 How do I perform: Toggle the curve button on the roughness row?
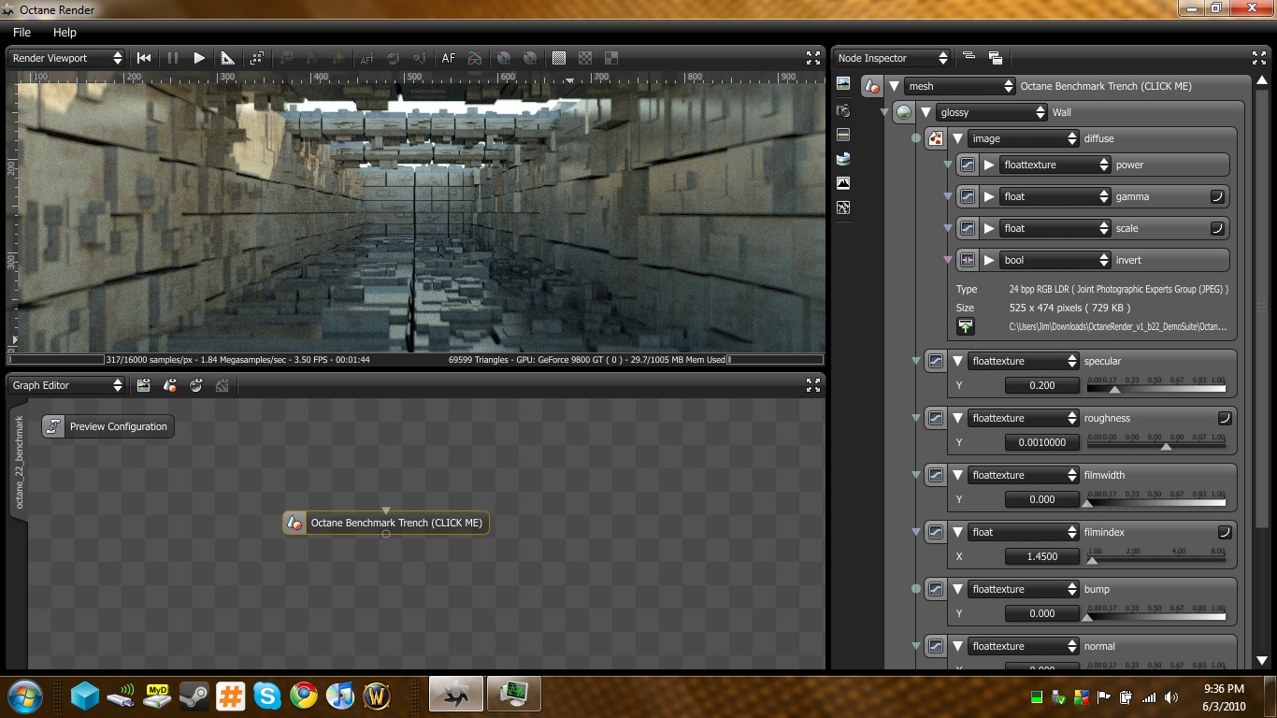pyautogui.click(x=1225, y=418)
